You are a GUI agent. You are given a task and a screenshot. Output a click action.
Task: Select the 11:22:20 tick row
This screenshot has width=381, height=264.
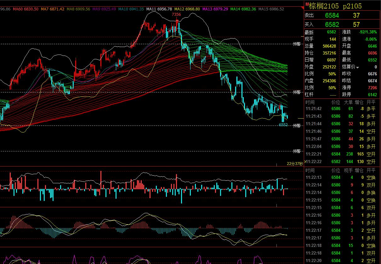(x=342, y=261)
